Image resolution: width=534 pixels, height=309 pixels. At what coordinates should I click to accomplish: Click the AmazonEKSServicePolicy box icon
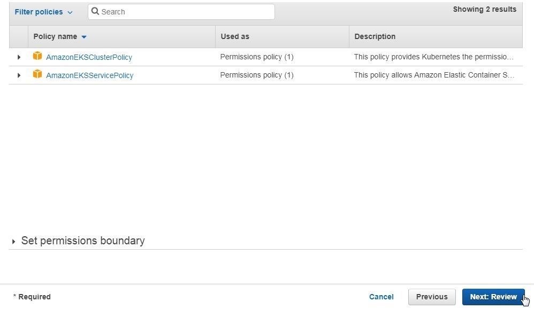coord(37,74)
